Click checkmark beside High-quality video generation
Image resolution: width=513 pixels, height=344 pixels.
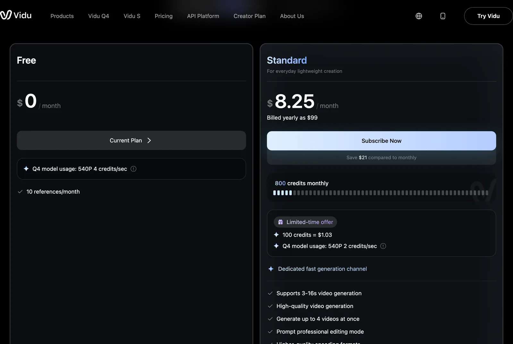[x=270, y=306]
